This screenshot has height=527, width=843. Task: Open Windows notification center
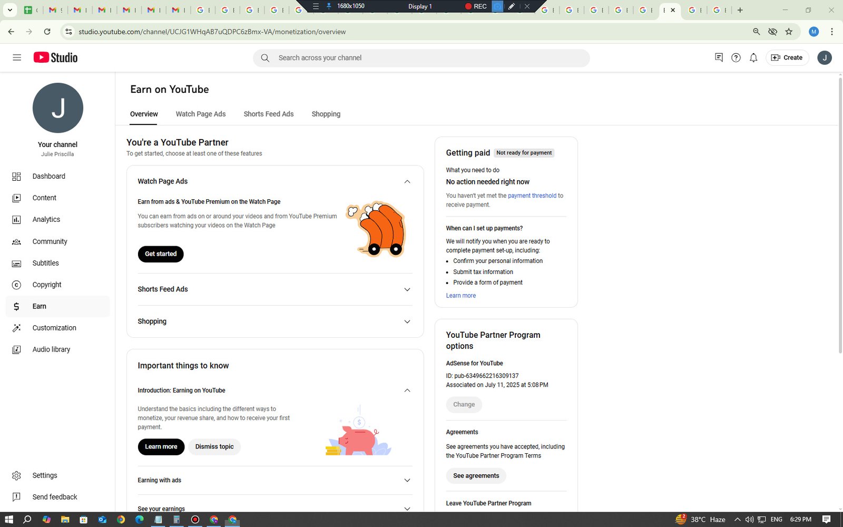point(827,520)
